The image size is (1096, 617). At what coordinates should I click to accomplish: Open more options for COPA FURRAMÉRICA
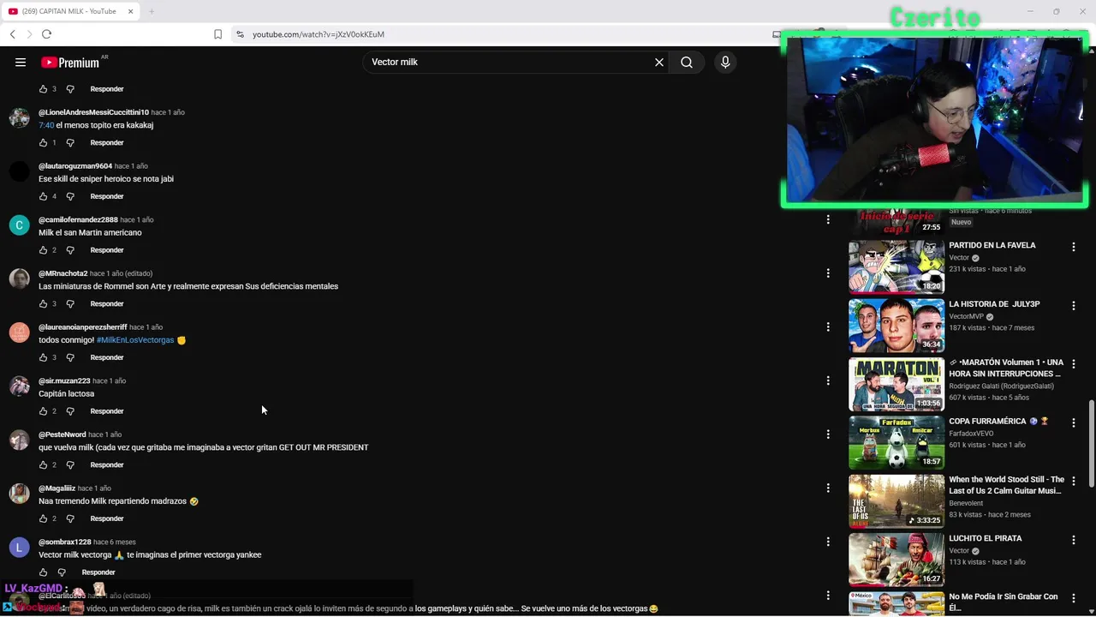click(x=1073, y=422)
